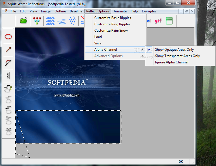Select the red arc outline tool
This screenshot has height=166, width=216.
pyautogui.click(x=8, y=63)
